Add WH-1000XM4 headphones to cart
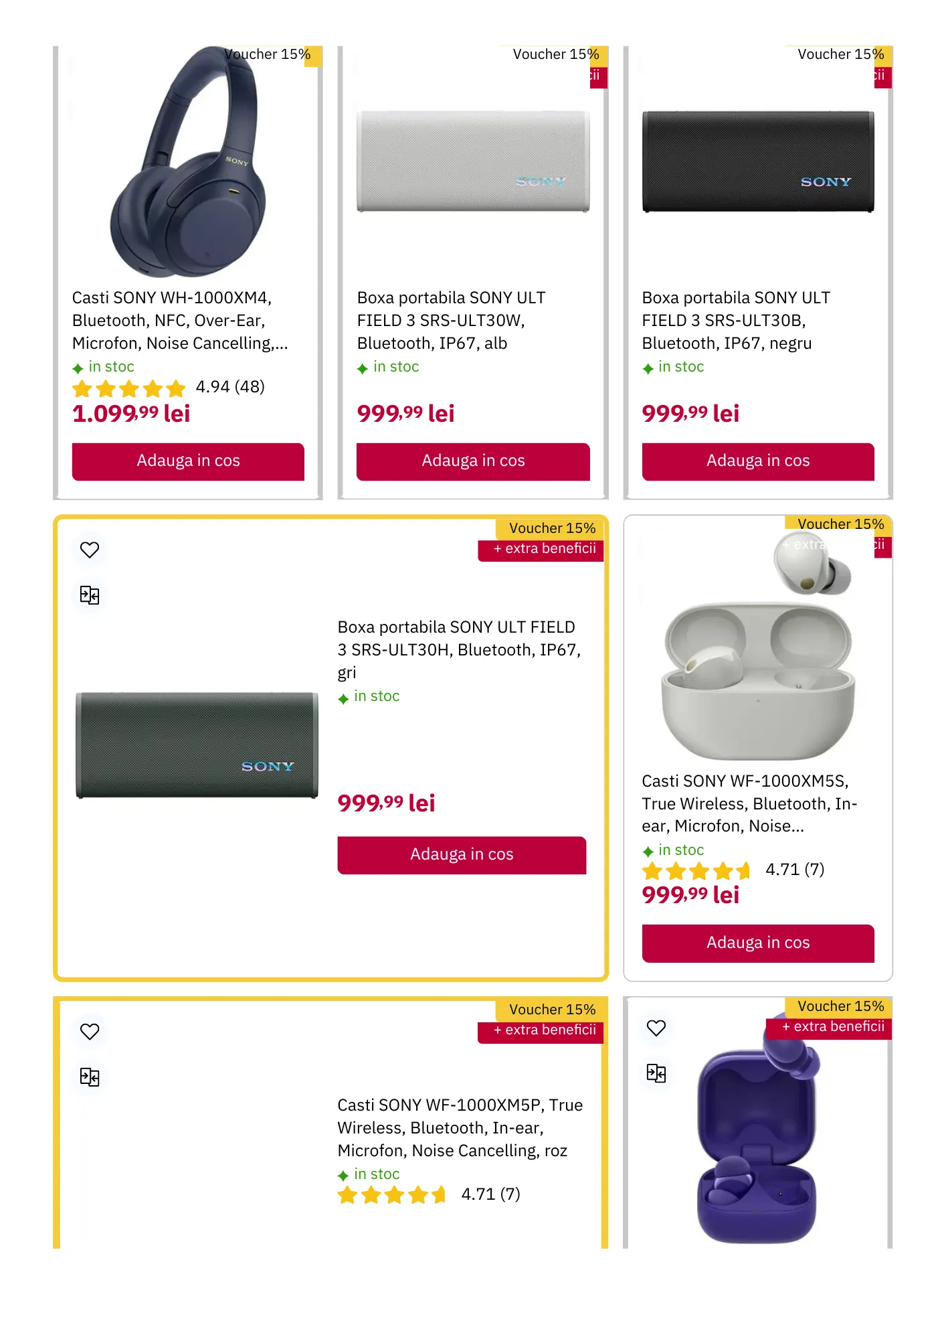 (188, 461)
